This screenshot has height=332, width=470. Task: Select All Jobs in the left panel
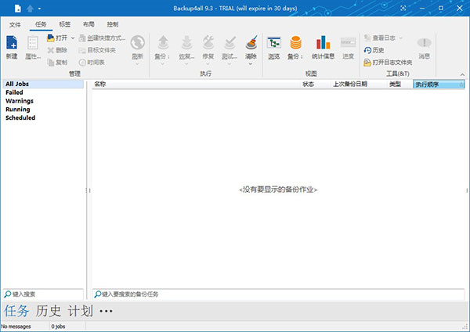click(43, 84)
